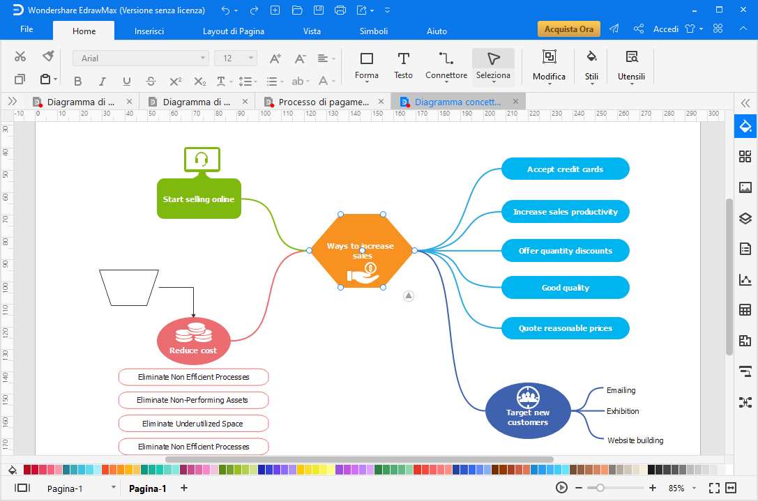Toggle underline text formatting

pyautogui.click(x=126, y=81)
